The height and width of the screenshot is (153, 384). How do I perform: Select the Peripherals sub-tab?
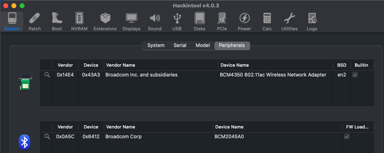[232, 45]
